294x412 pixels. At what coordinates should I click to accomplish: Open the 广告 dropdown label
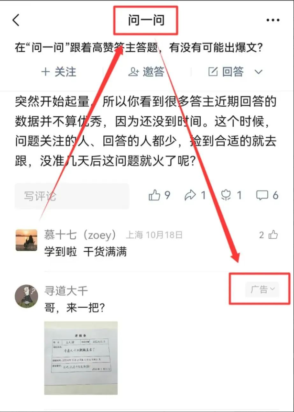coord(262,290)
